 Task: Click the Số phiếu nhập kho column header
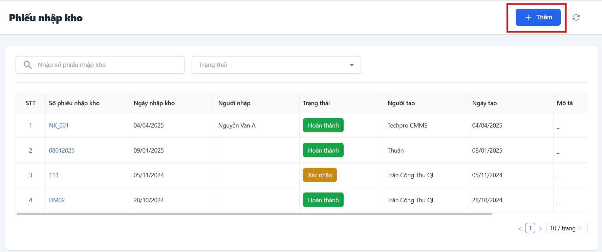coord(74,103)
